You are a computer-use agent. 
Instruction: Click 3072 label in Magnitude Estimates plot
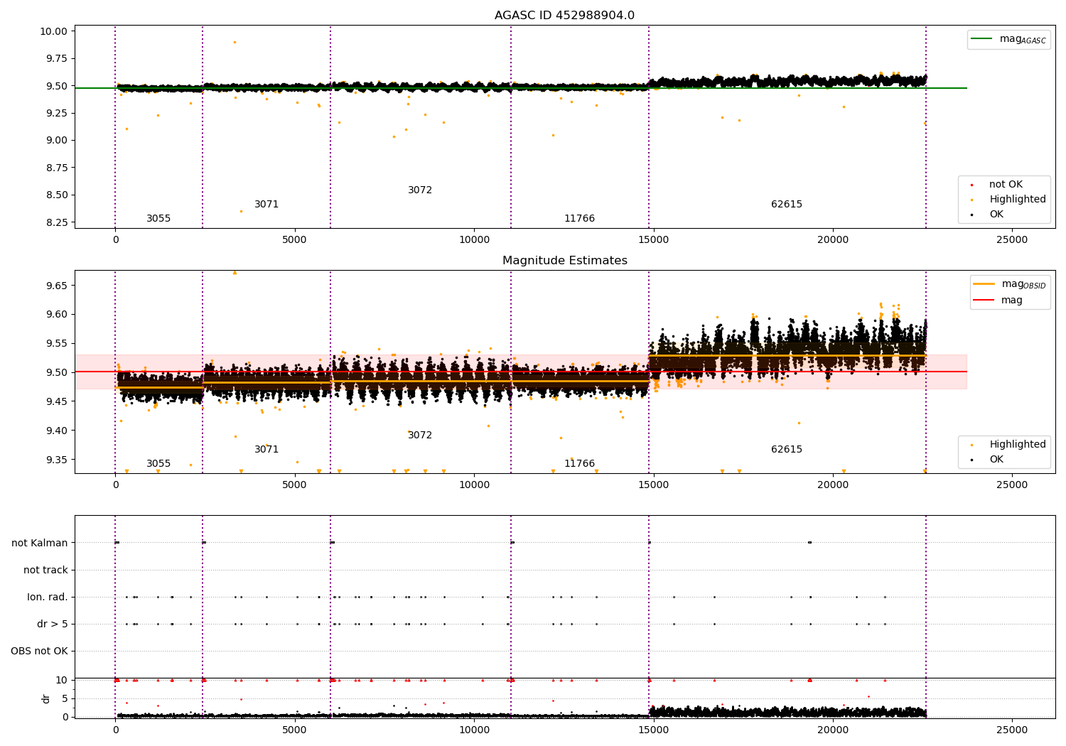pyautogui.click(x=420, y=436)
